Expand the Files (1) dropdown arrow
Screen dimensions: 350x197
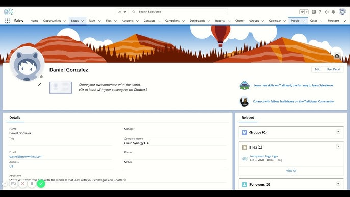click(x=338, y=147)
